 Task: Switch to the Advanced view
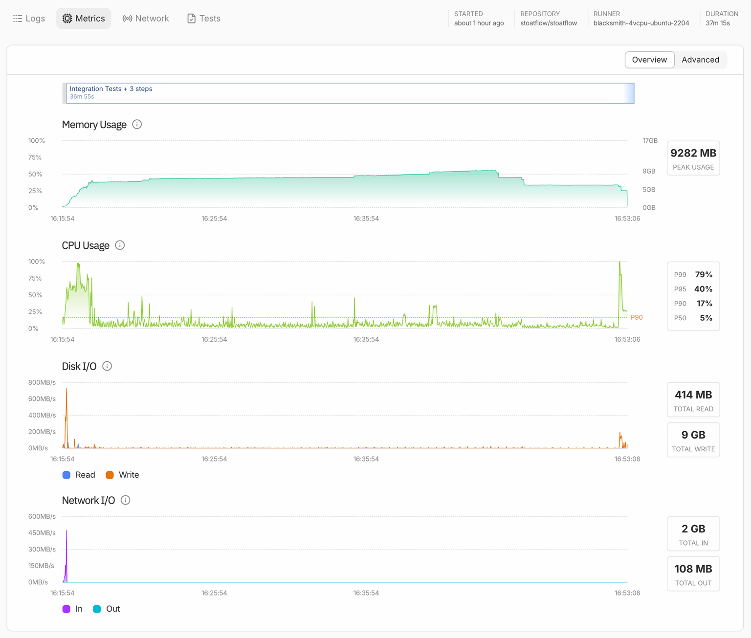click(701, 60)
